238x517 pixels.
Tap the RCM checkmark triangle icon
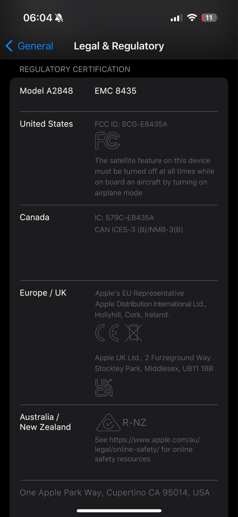108,423
